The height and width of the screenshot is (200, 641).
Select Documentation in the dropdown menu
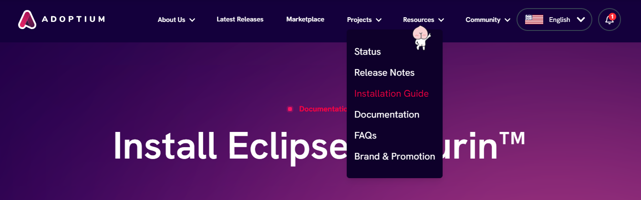pos(387,114)
